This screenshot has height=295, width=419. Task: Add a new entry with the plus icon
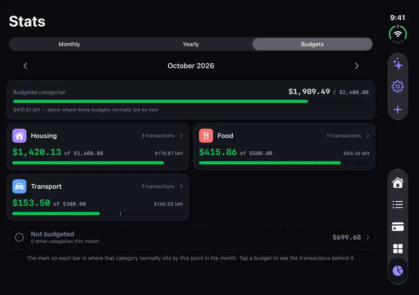pos(398,109)
